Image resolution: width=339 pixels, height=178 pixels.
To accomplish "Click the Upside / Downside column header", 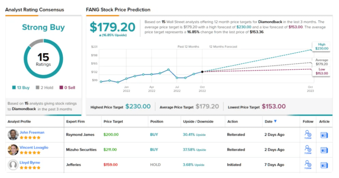I will click(197, 122).
